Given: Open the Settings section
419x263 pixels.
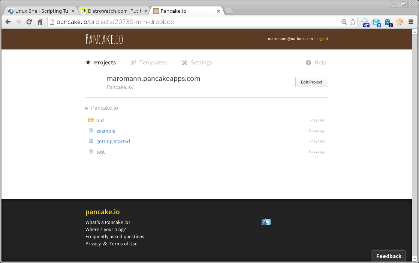Looking at the screenshot, I should tap(201, 63).
